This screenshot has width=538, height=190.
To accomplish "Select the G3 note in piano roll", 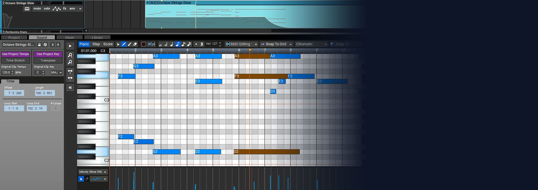I will point(144,66).
